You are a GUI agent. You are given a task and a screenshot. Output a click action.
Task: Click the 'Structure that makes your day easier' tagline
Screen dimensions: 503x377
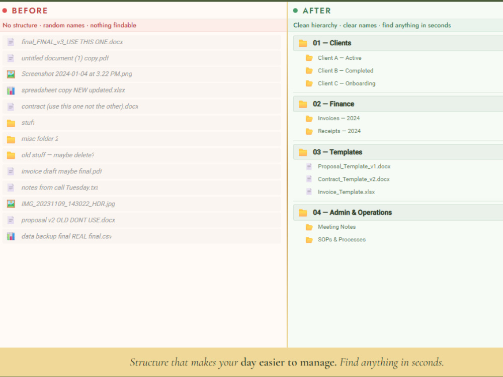coord(287,362)
